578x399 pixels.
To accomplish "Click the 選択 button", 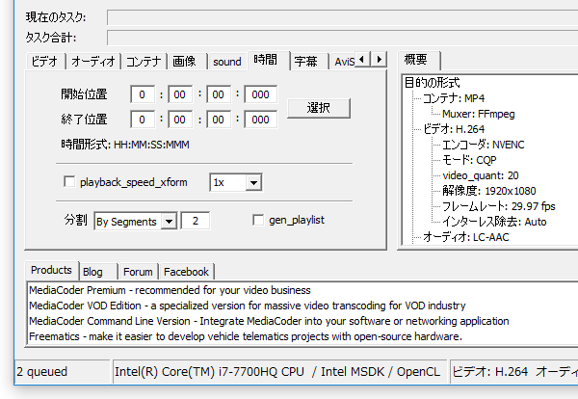I will tap(319, 108).
